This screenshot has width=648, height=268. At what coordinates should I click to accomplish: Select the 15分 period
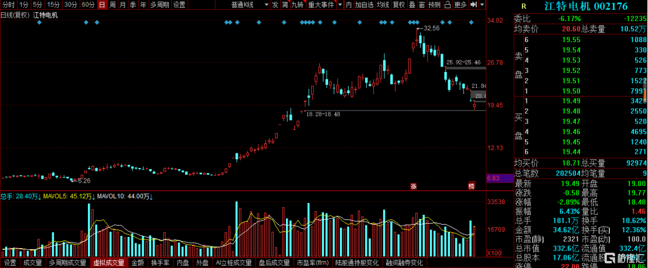tap(53, 5)
